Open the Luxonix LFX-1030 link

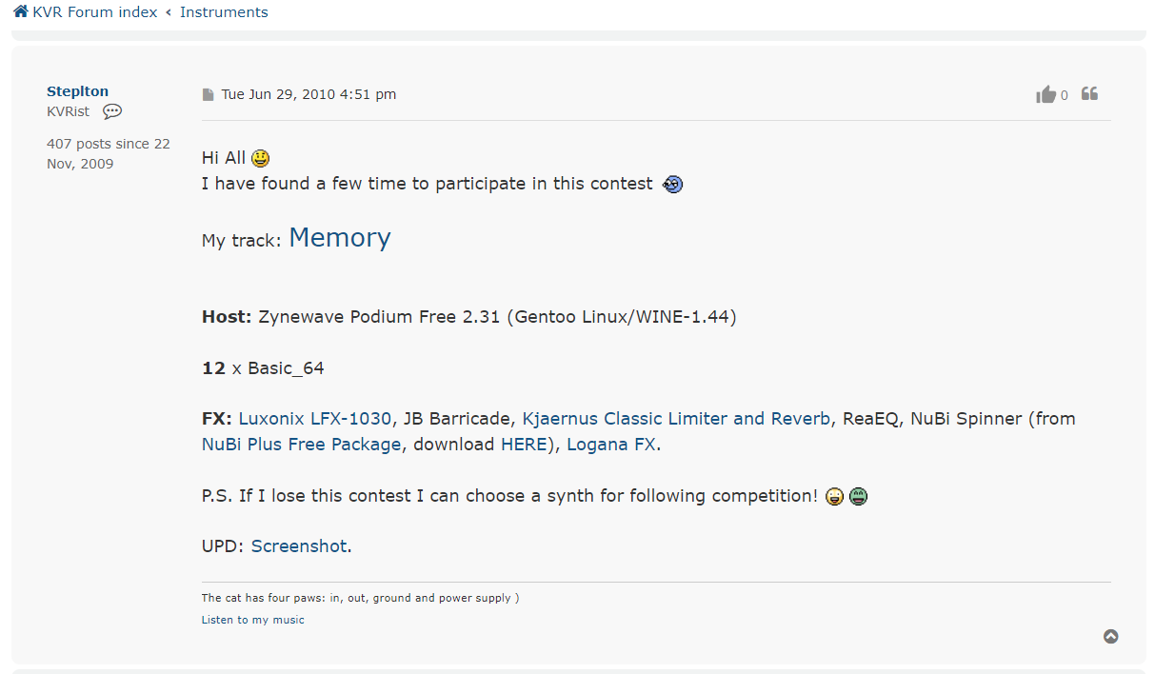point(314,419)
